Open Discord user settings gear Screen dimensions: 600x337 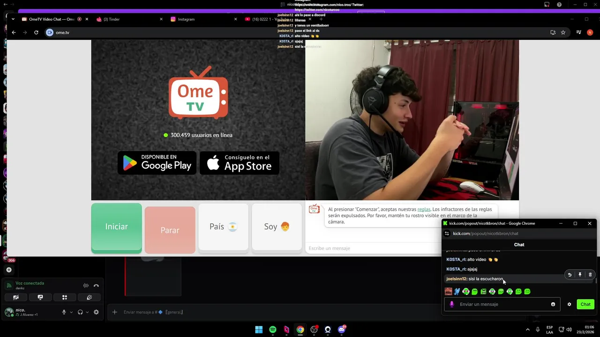[96, 312]
